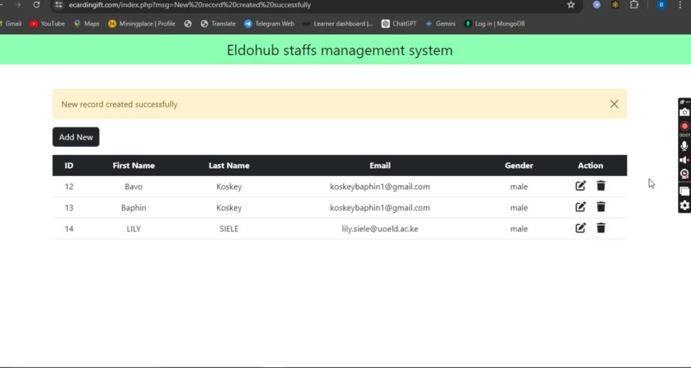Open the Translate bookmark
This screenshot has width=691, height=368.
tap(218, 23)
